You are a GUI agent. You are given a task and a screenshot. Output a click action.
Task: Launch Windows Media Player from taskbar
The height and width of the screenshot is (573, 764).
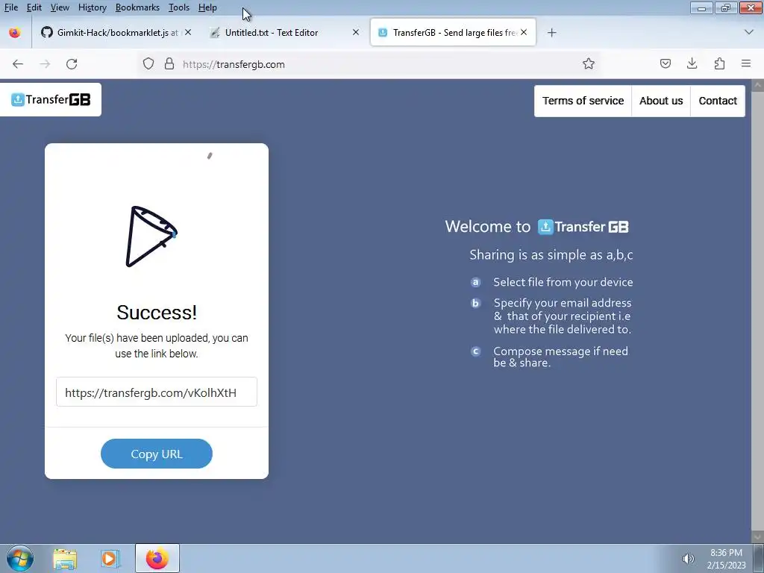[x=110, y=558]
